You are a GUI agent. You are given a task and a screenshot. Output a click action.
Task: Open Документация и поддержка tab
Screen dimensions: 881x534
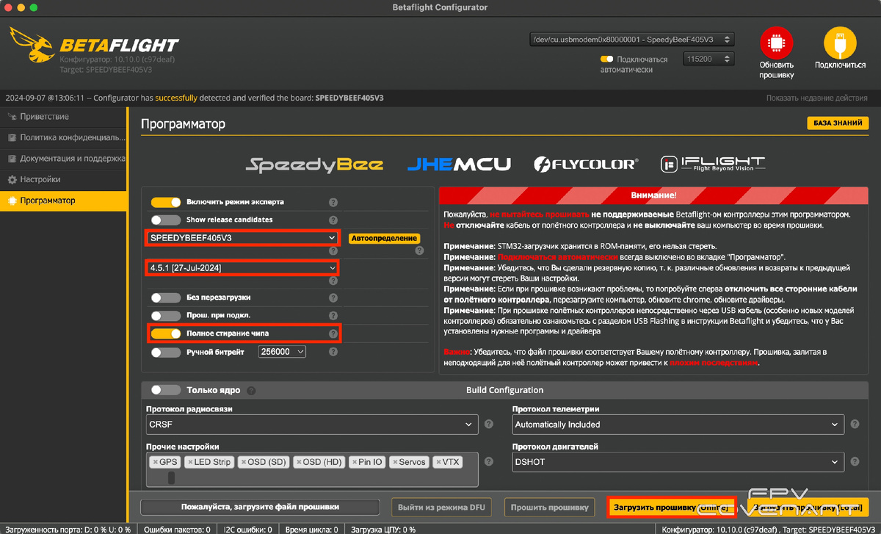[x=63, y=159]
